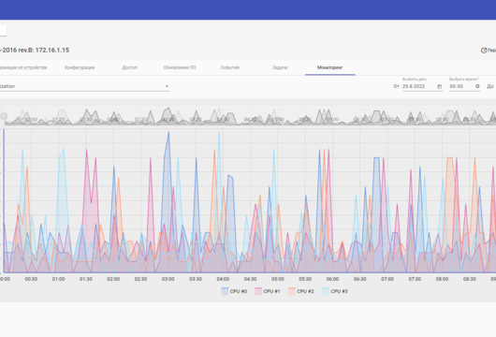This screenshot has width=496, height=337.
Task: Expand the utilization metric dropdown arrow
Action: point(167,86)
